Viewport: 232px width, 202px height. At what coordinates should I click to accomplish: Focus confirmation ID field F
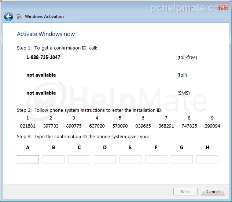pos(156,159)
